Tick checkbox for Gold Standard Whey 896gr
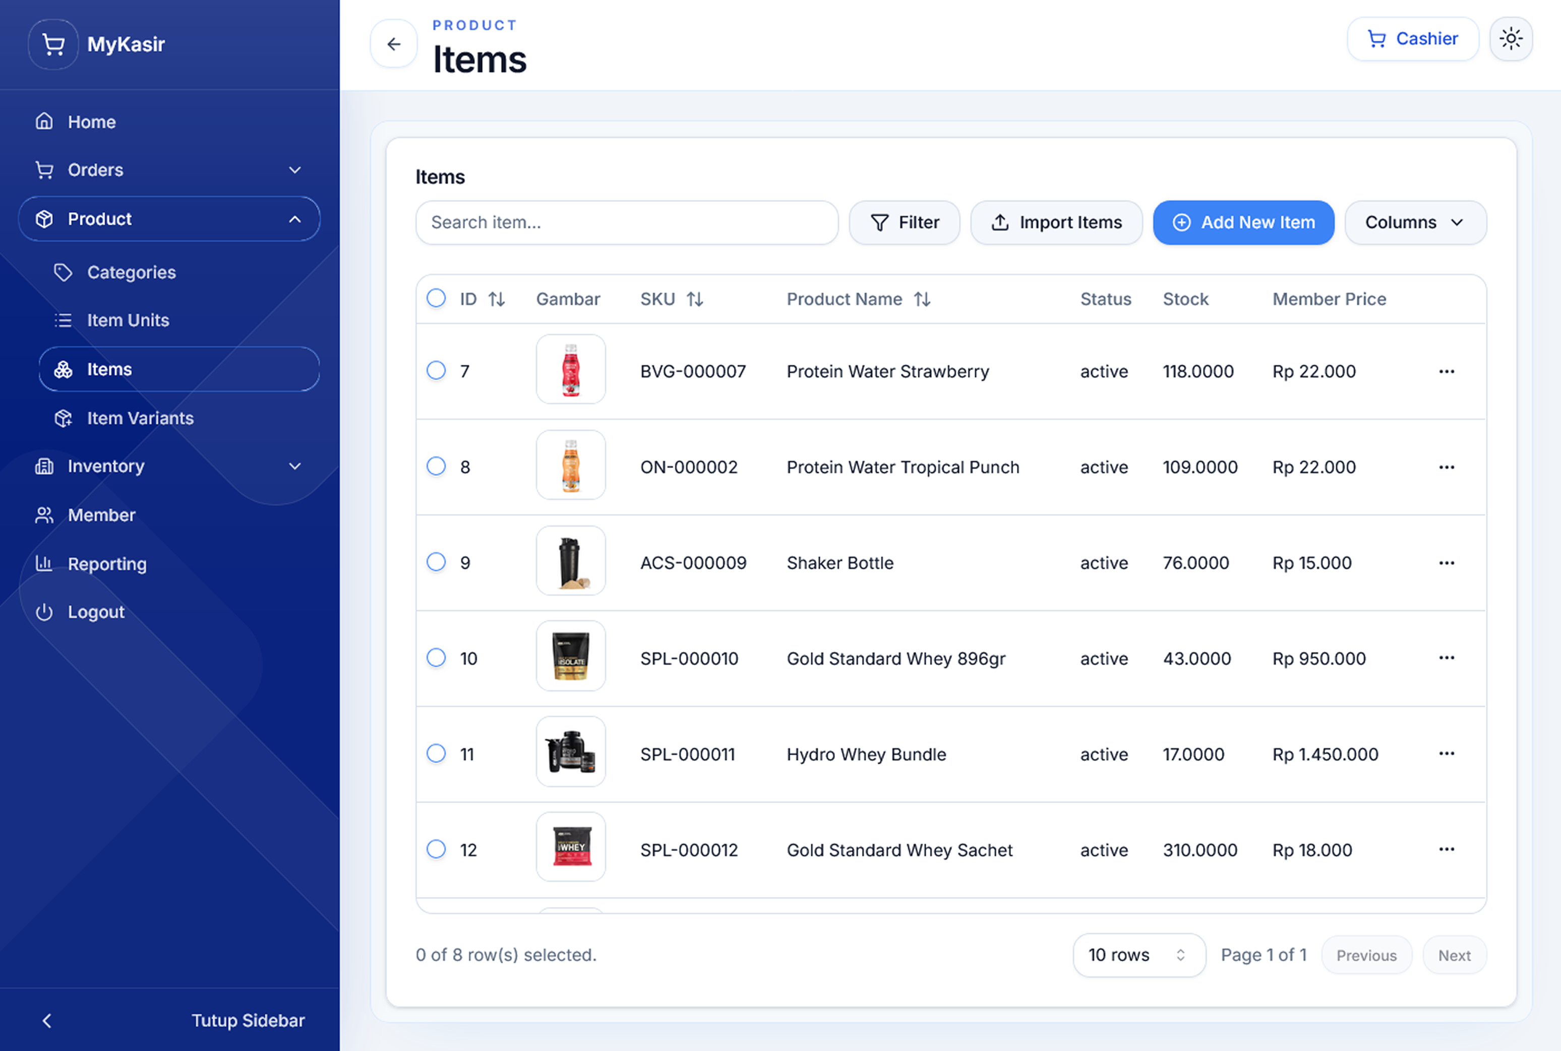 436,658
